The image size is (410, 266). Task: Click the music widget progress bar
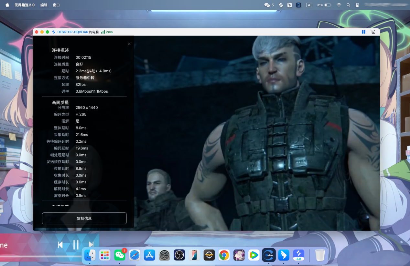click(x=41, y=256)
